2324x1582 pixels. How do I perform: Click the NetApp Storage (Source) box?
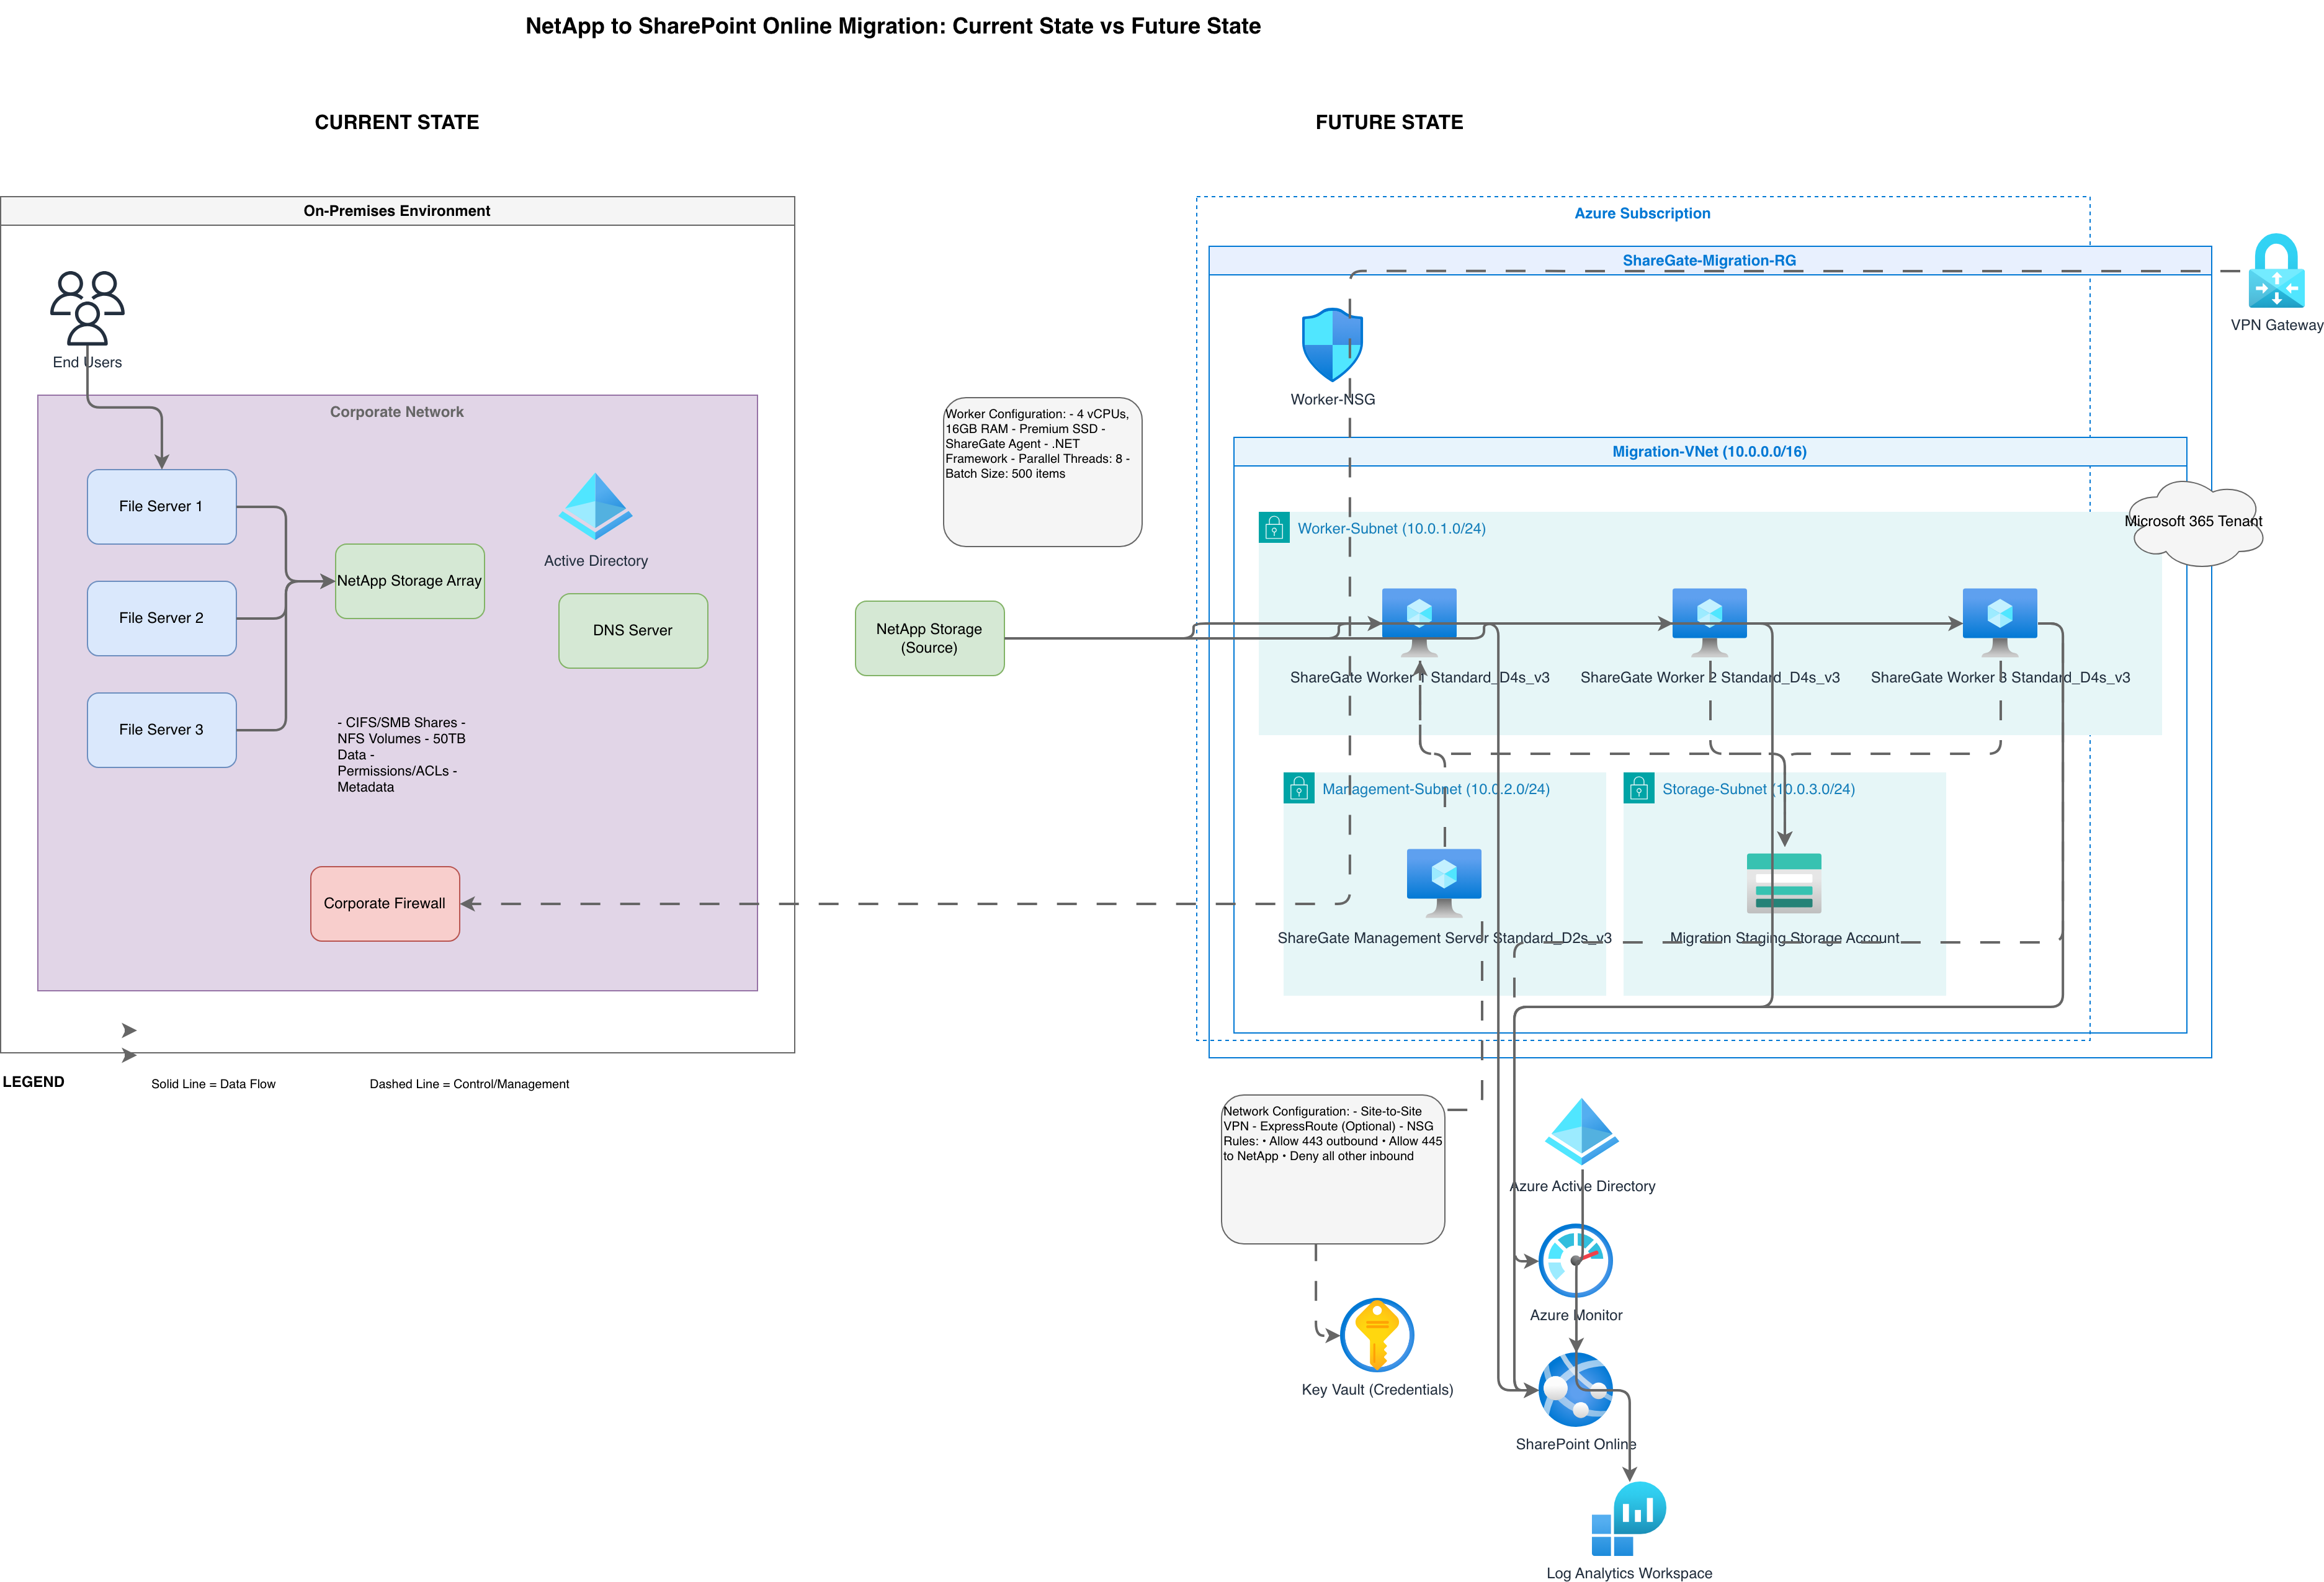tap(929, 638)
